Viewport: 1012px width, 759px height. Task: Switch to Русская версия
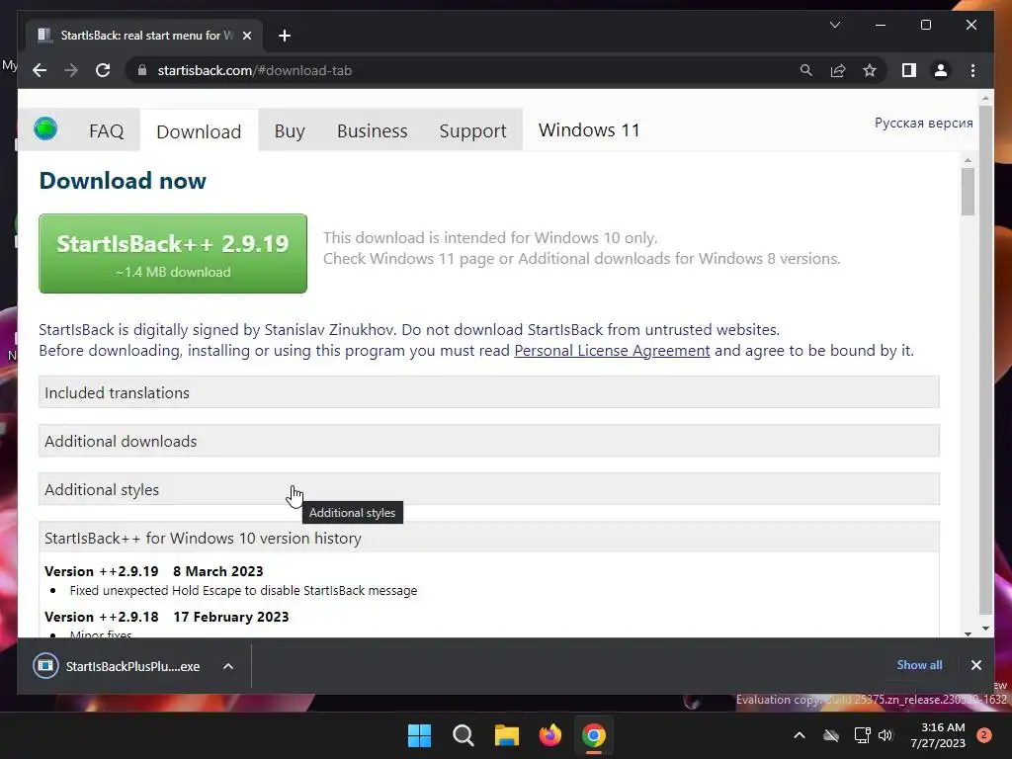tap(923, 123)
